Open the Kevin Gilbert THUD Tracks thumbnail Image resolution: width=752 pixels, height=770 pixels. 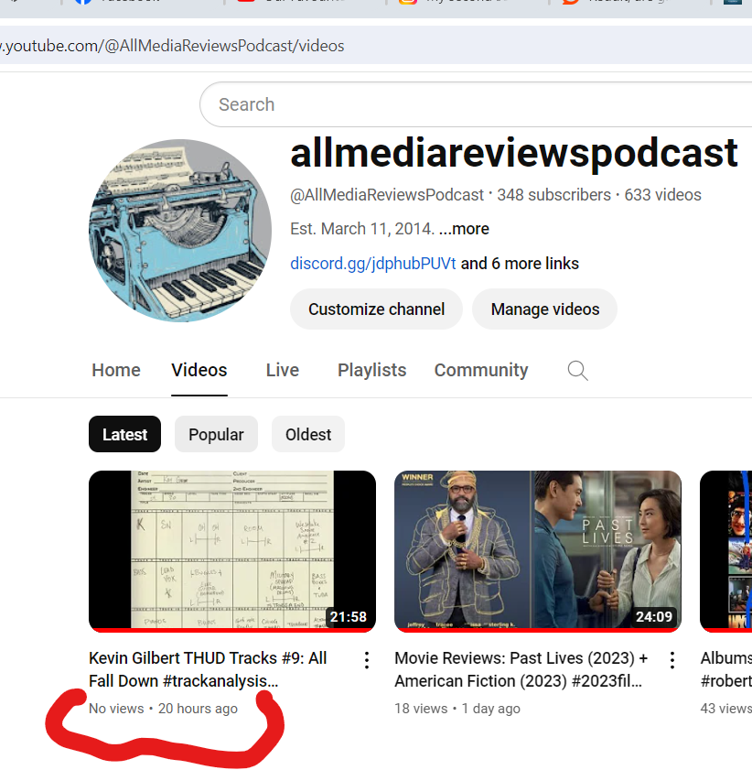pos(232,551)
